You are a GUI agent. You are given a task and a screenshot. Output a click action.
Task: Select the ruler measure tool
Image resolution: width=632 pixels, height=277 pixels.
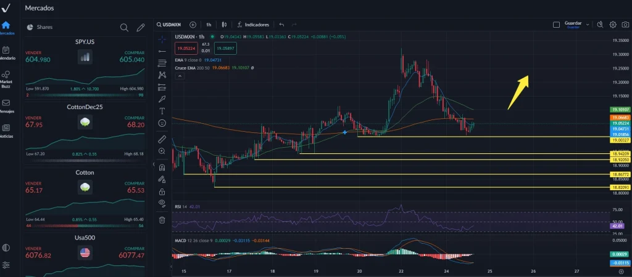click(x=162, y=139)
